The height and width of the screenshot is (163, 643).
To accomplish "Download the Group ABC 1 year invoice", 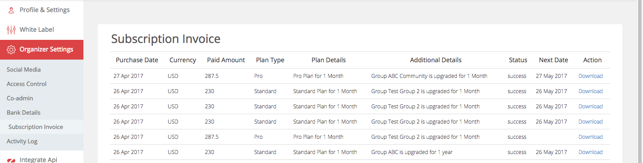I will click(590, 152).
